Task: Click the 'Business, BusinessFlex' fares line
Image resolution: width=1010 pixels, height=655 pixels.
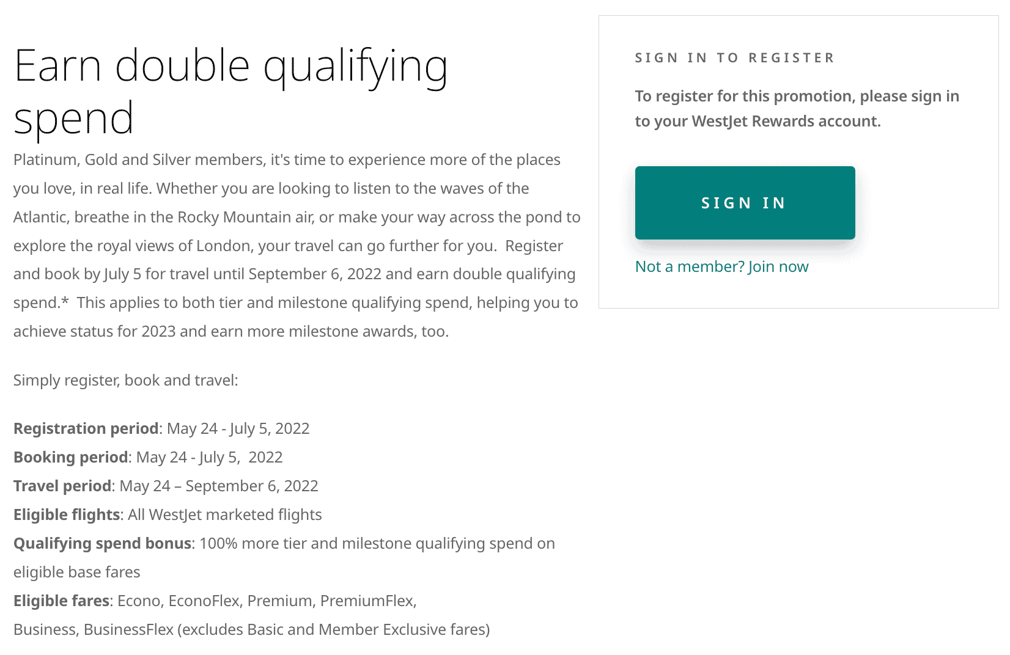Action: click(x=251, y=629)
